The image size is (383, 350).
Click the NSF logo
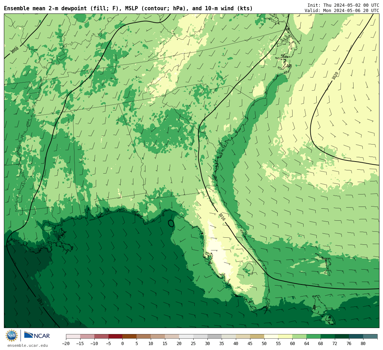pyautogui.click(x=12, y=335)
